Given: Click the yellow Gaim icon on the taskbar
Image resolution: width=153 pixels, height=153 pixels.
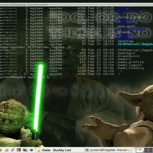Looking at the screenshot, I should 39,150.
